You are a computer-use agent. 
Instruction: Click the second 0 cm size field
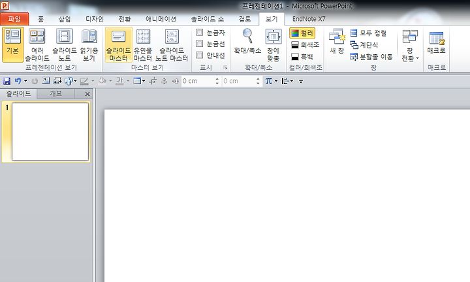point(239,81)
